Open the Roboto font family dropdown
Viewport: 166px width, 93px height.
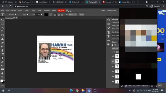coord(12,15)
